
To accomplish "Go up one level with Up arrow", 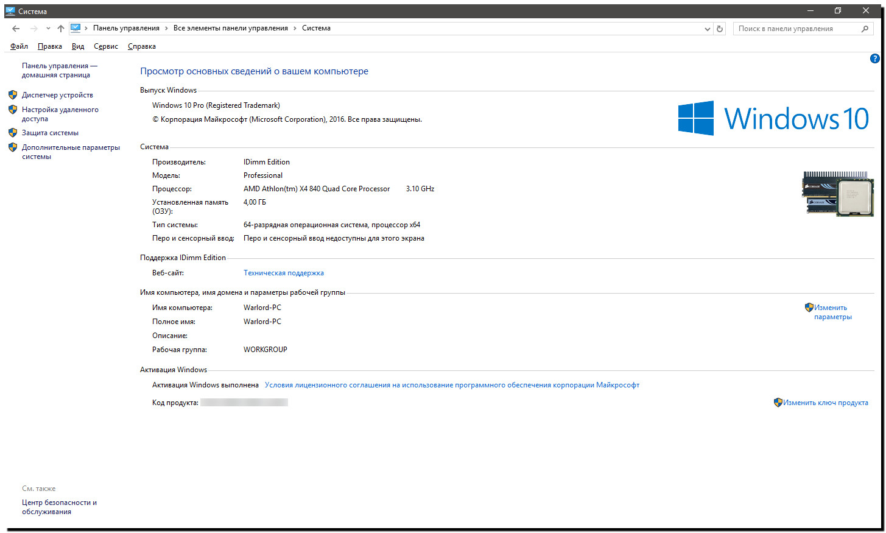I will [x=61, y=29].
